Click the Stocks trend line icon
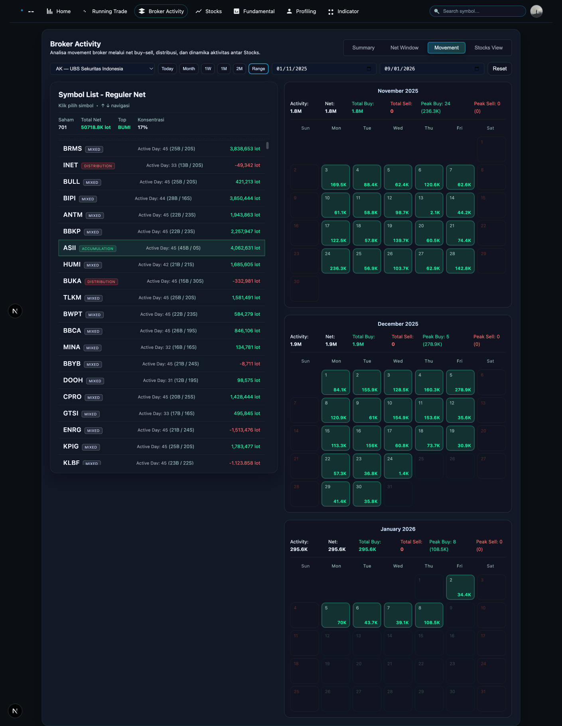This screenshot has height=726, width=562. pyautogui.click(x=199, y=12)
